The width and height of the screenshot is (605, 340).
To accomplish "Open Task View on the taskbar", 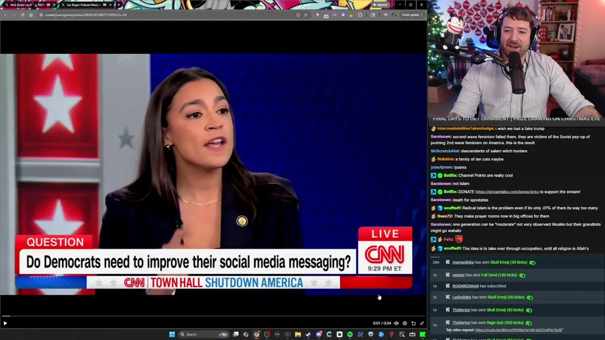I will click(236, 334).
